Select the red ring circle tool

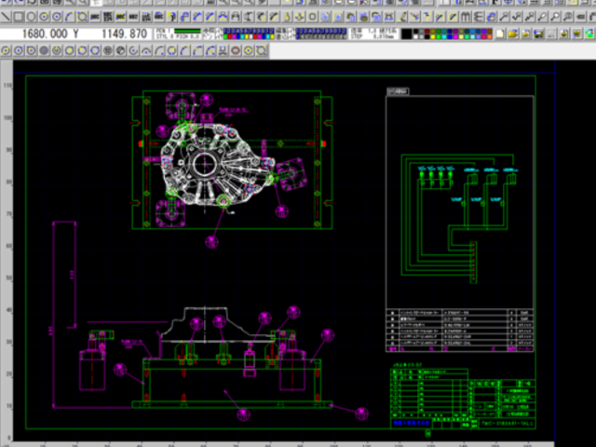(x=59, y=17)
